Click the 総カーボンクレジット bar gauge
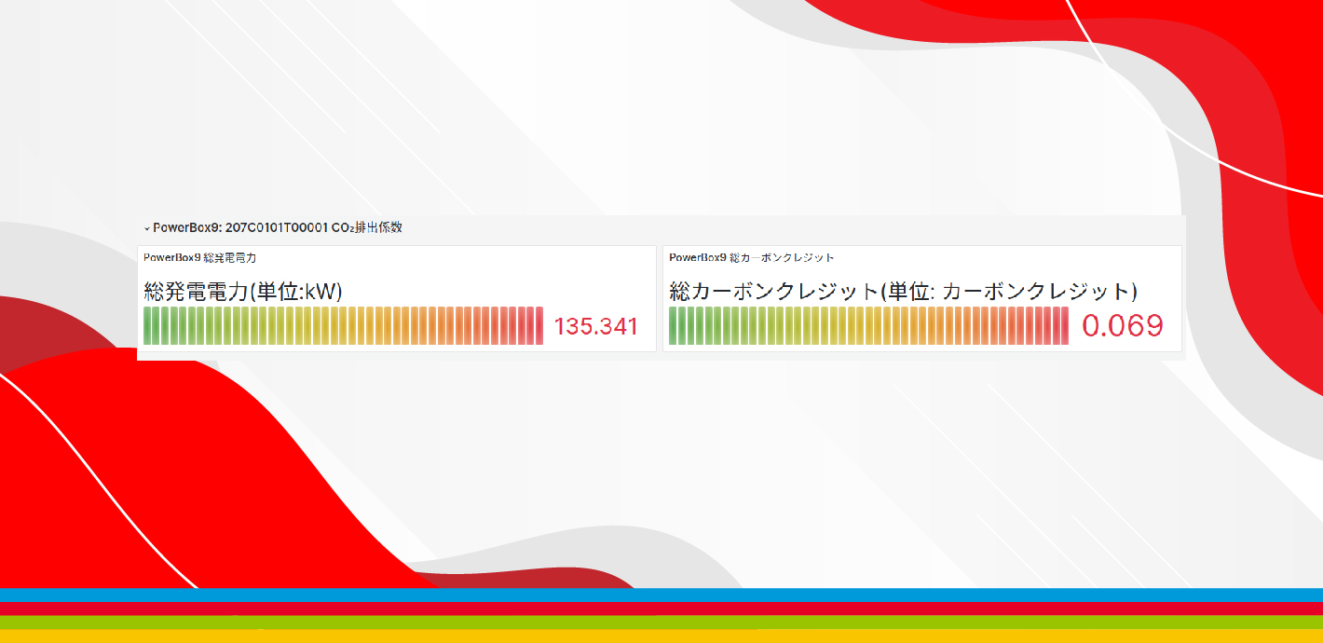 coord(868,326)
